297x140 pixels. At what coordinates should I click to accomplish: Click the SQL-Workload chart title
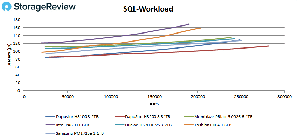tap(148, 9)
